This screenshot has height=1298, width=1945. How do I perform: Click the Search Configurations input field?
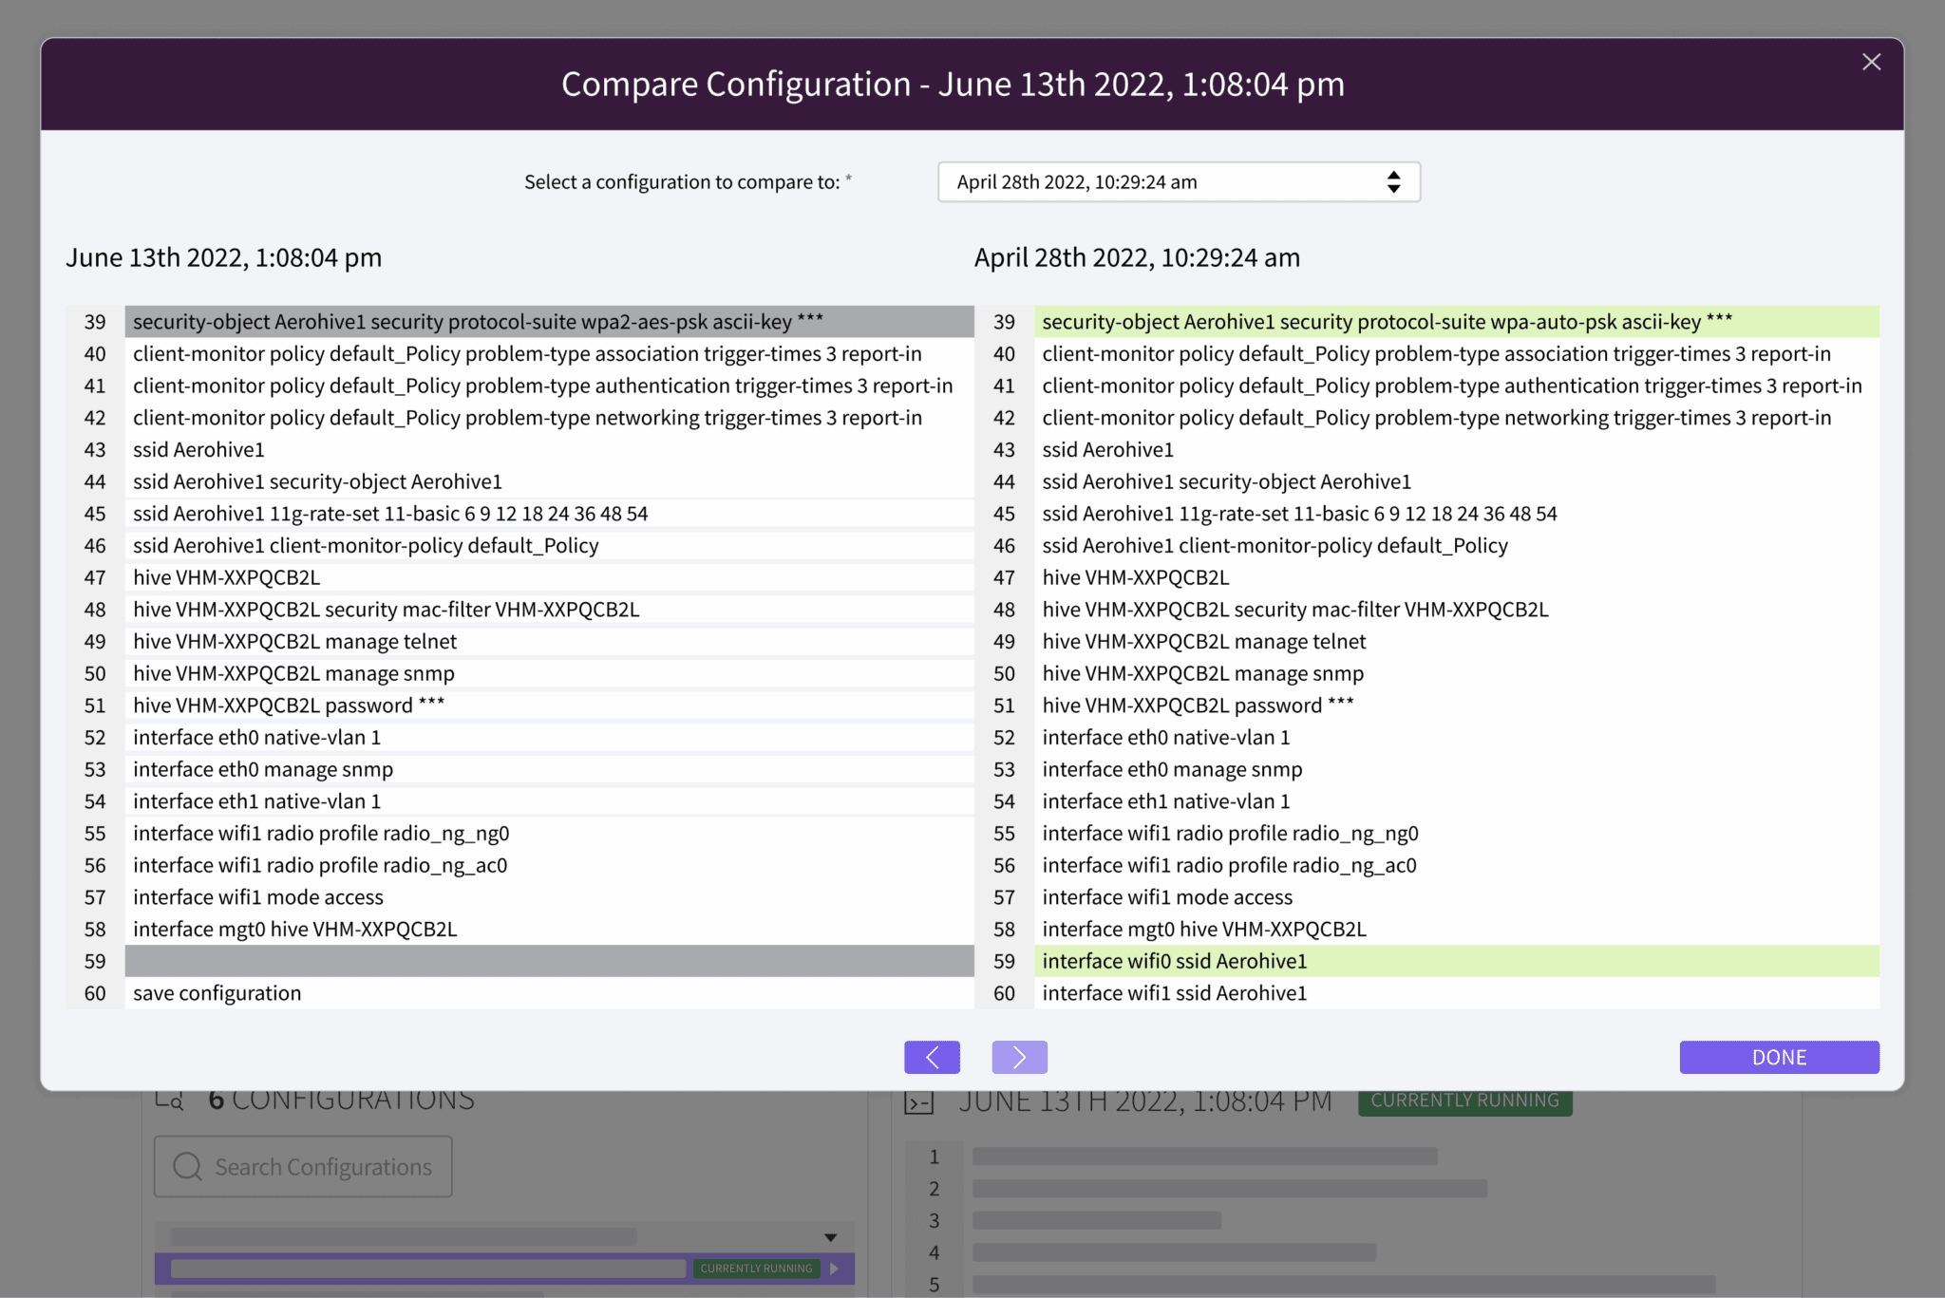point(323,1167)
